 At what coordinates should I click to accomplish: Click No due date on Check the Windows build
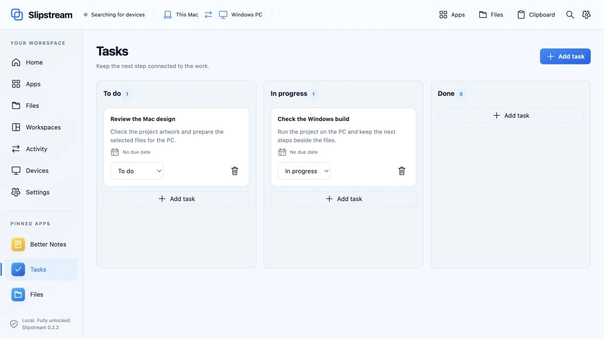pos(303,152)
